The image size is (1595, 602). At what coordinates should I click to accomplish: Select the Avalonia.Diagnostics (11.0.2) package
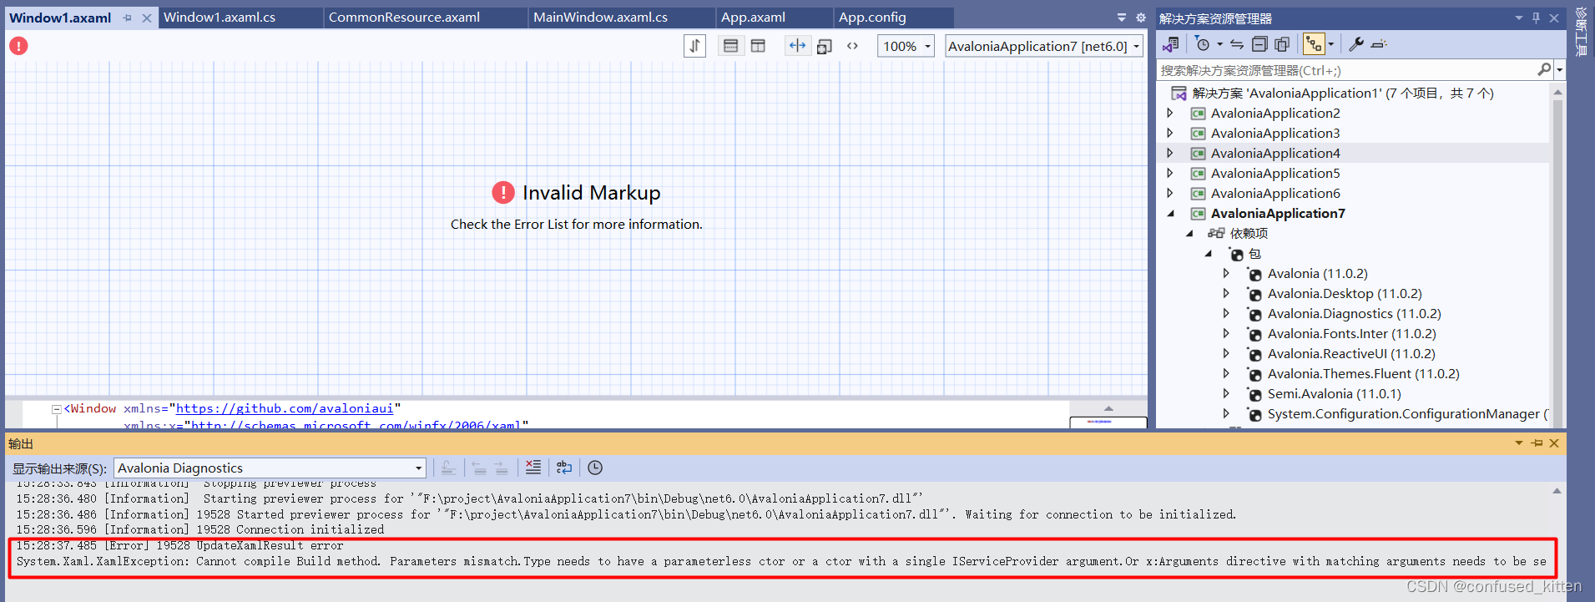[x=1354, y=314]
